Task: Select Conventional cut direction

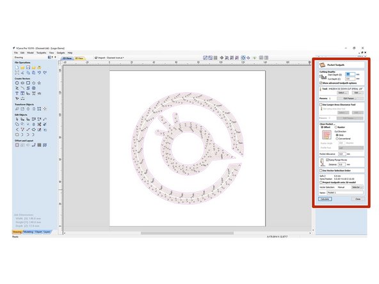Action: 337,139
